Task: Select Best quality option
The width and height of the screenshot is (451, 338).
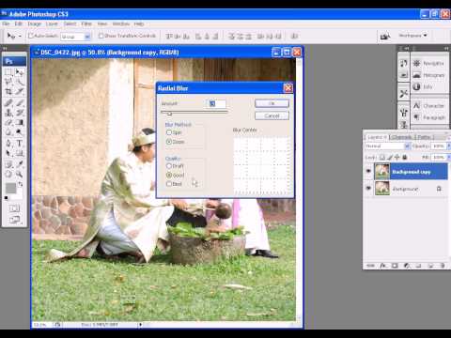Action: [x=169, y=184]
